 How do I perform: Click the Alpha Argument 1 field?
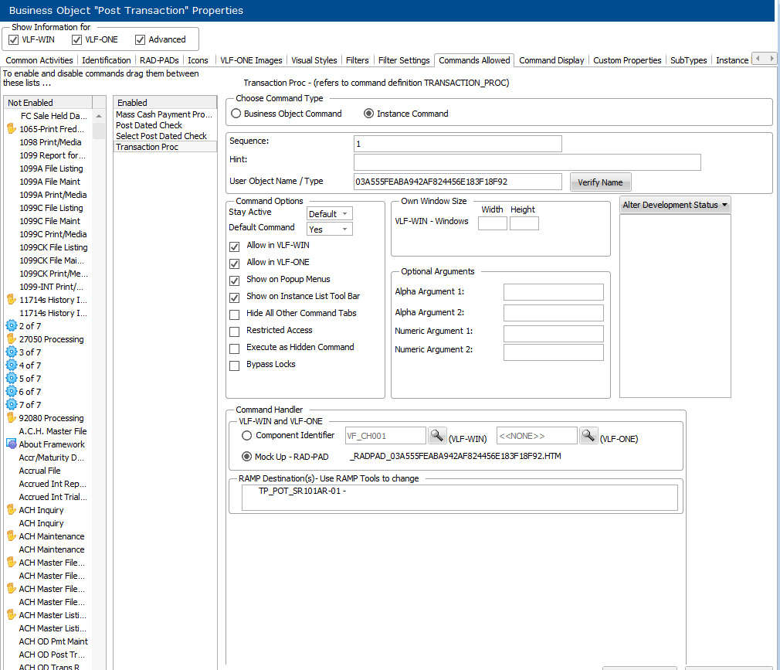(x=554, y=292)
